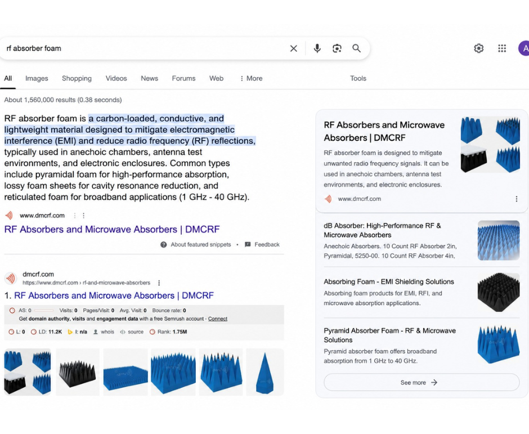The width and height of the screenshot is (529, 434).
Task: Click the See more button
Action: [x=422, y=382]
